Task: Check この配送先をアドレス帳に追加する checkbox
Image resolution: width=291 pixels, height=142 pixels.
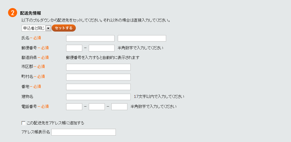Action: point(24,123)
